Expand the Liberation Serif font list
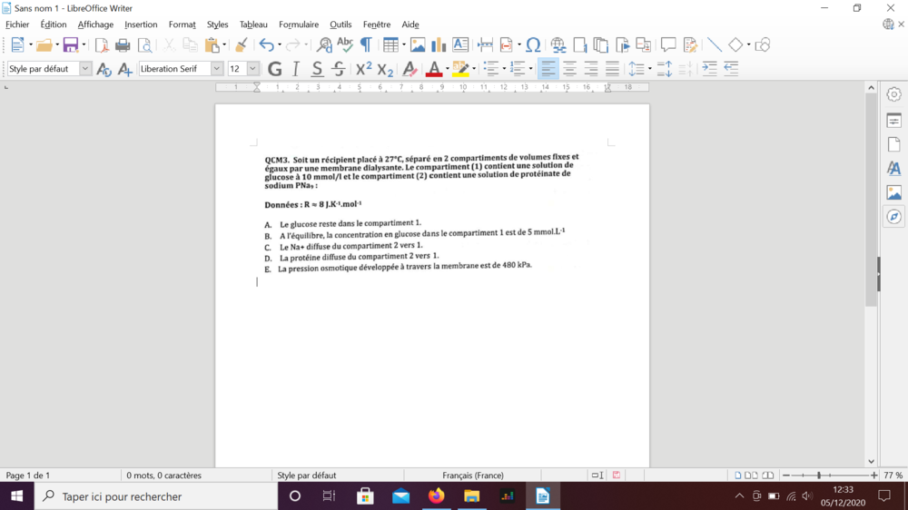 coord(217,69)
